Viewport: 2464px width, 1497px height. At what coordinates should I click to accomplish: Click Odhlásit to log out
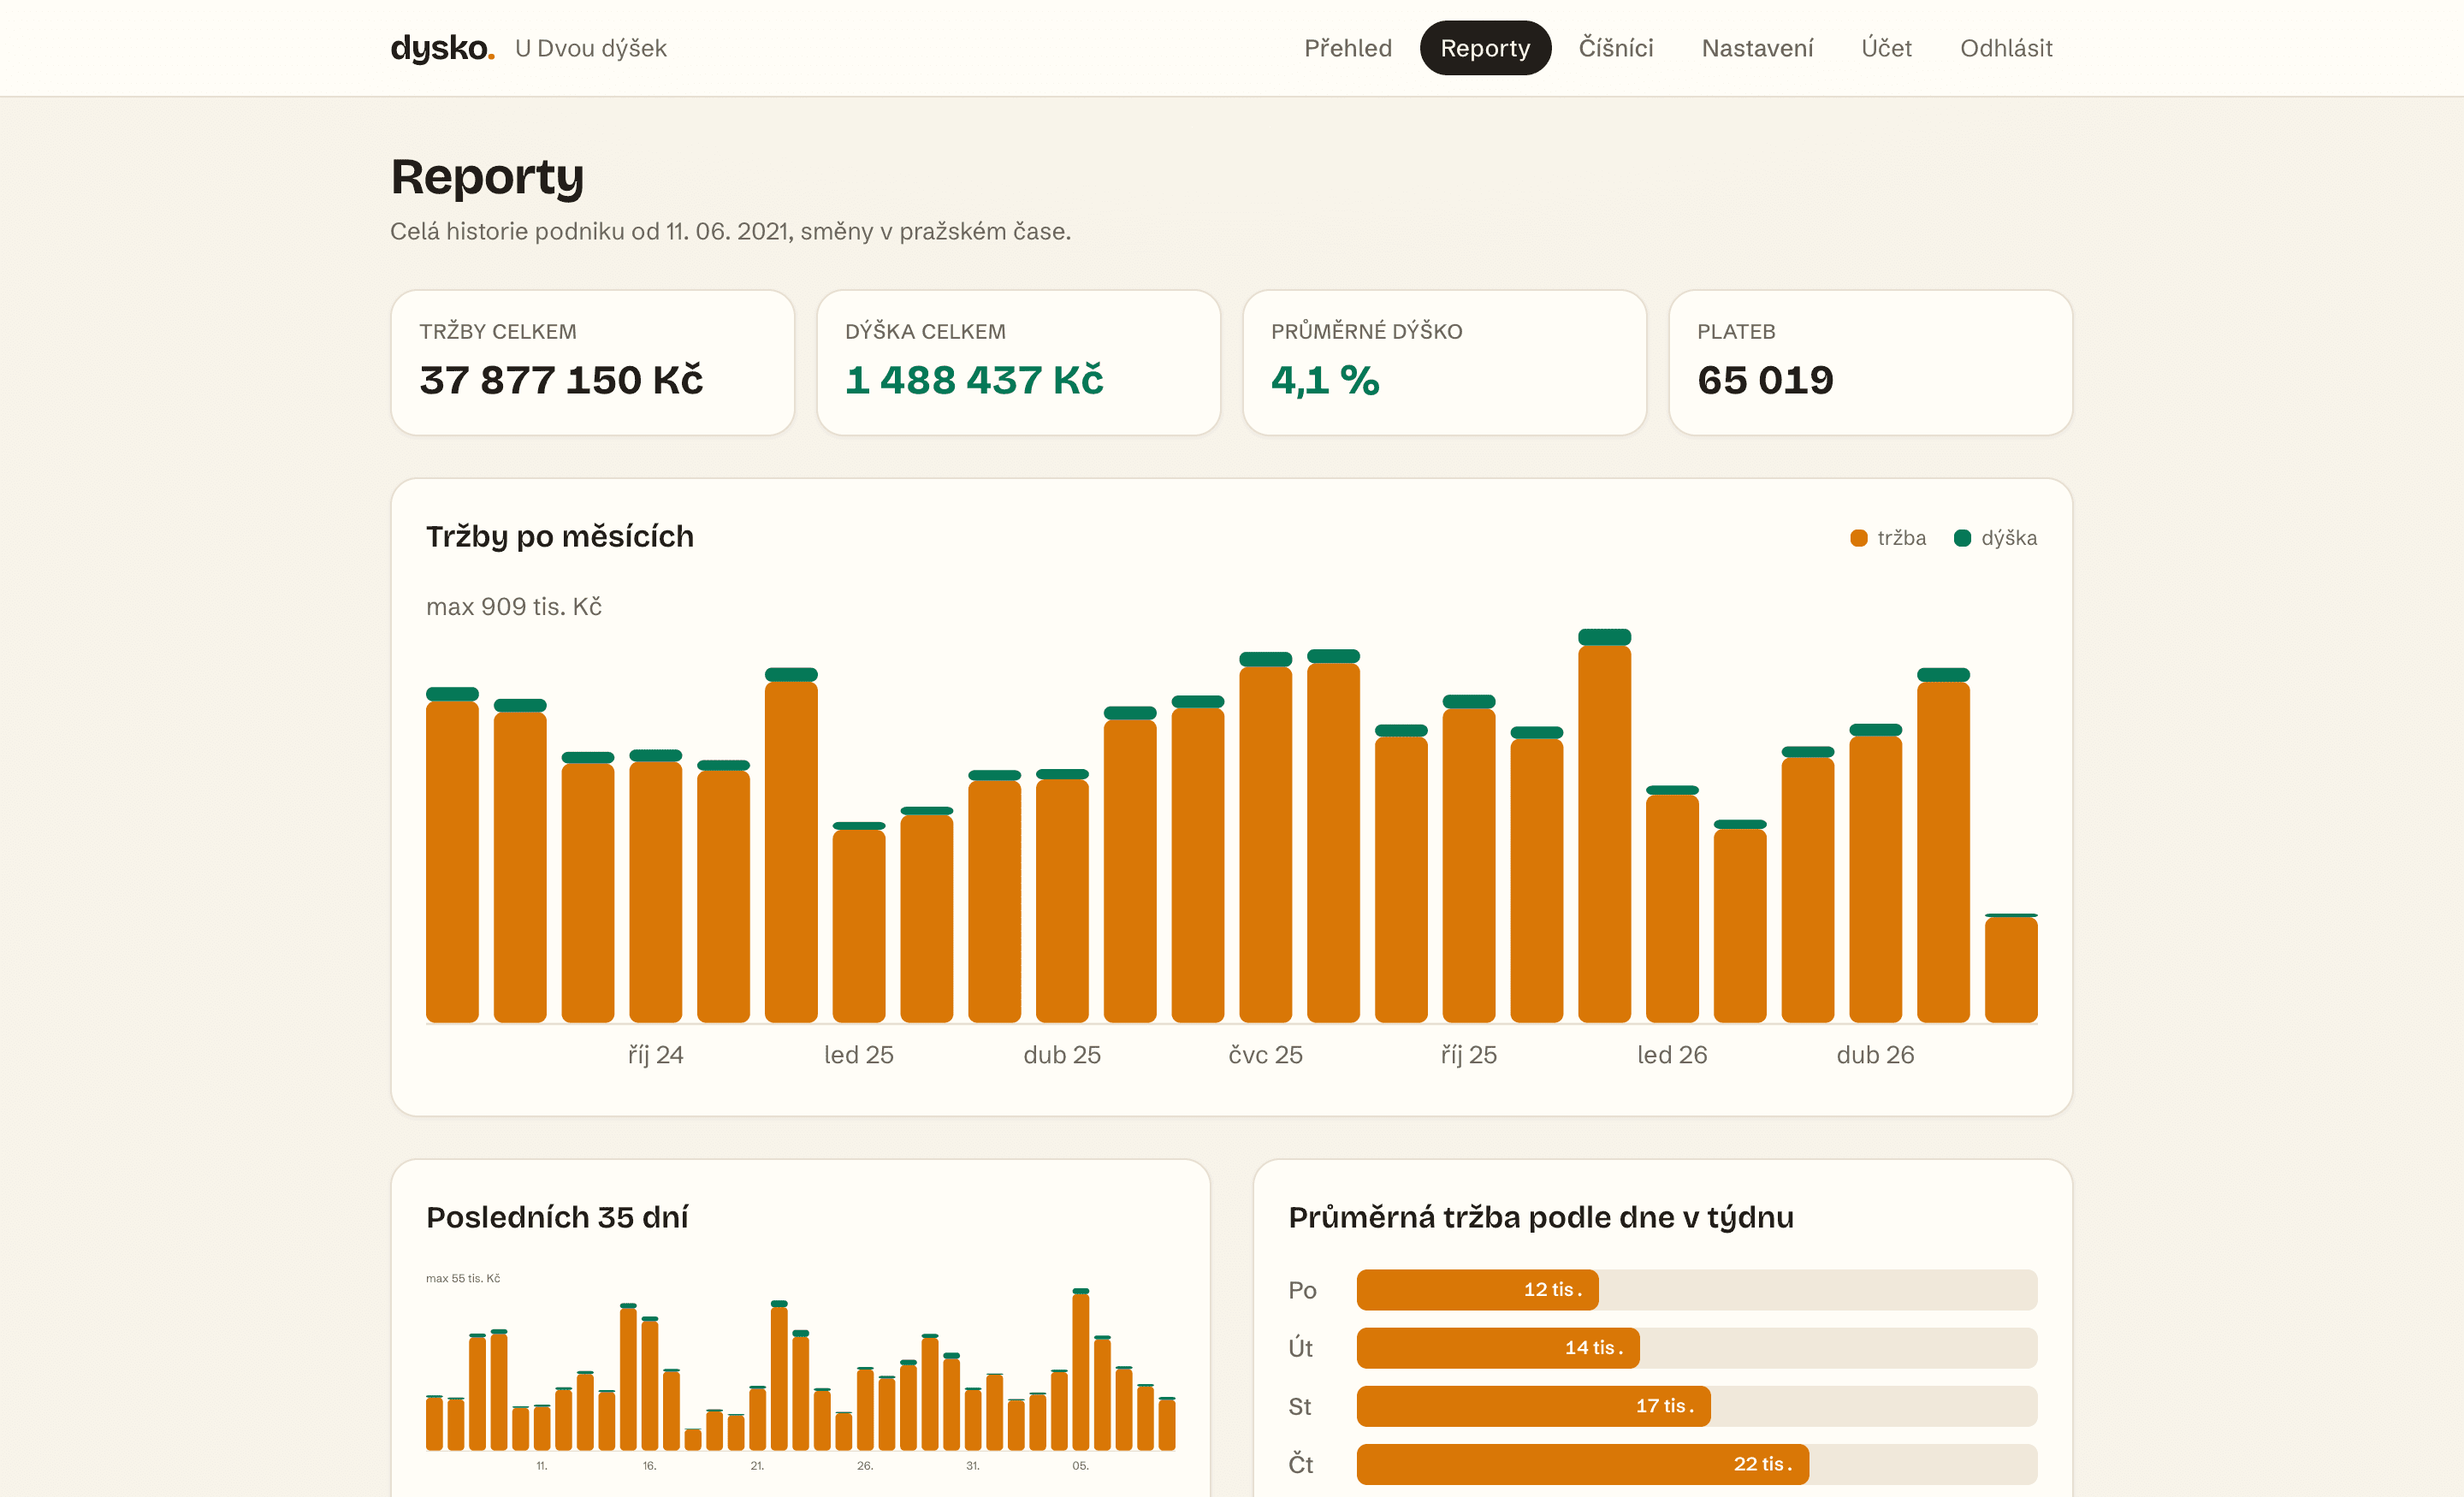click(2005, 48)
